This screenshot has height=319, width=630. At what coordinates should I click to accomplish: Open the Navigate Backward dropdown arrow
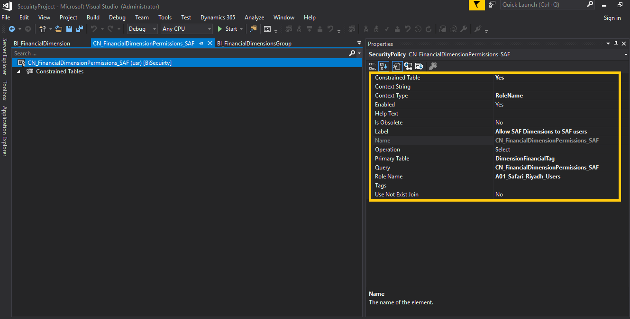19,29
